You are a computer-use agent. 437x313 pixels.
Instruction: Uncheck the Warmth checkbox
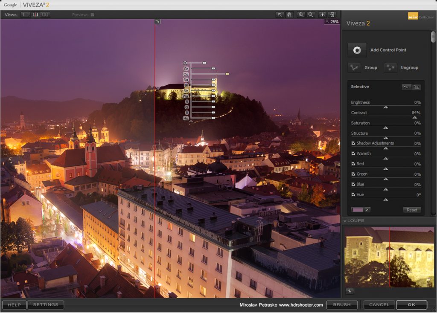click(x=353, y=154)
